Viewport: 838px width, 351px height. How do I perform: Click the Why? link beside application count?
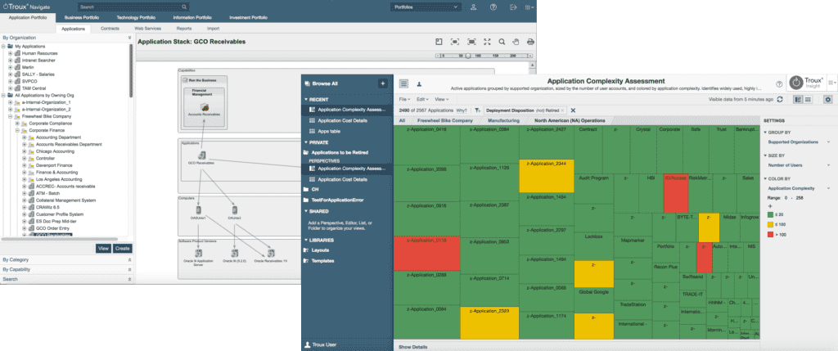[462, 110]
